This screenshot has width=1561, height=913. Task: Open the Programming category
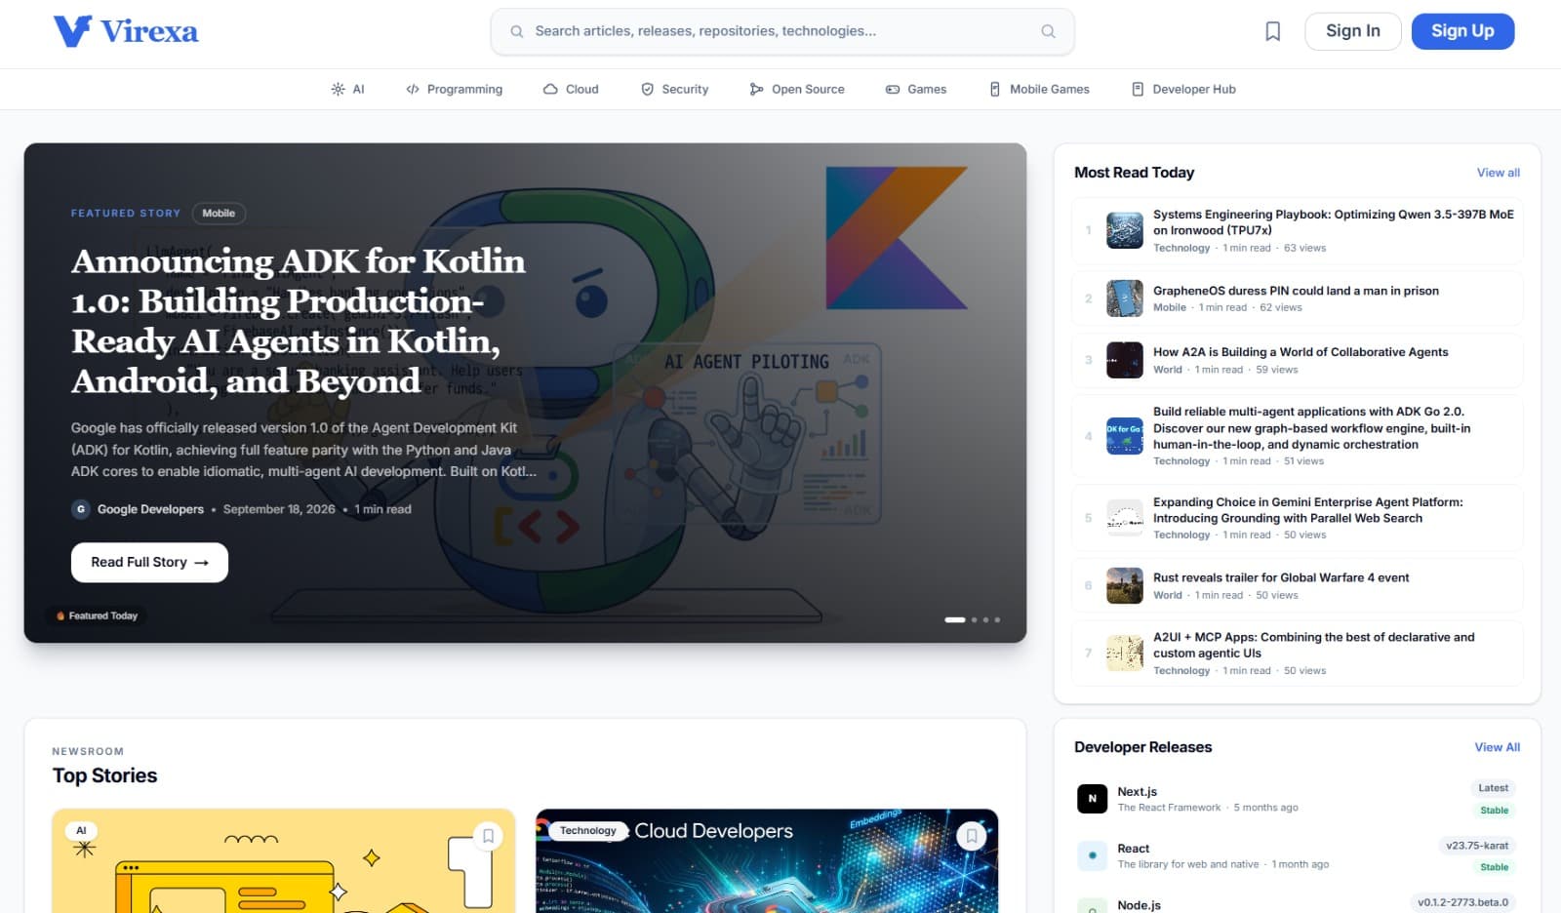[454, 89]
